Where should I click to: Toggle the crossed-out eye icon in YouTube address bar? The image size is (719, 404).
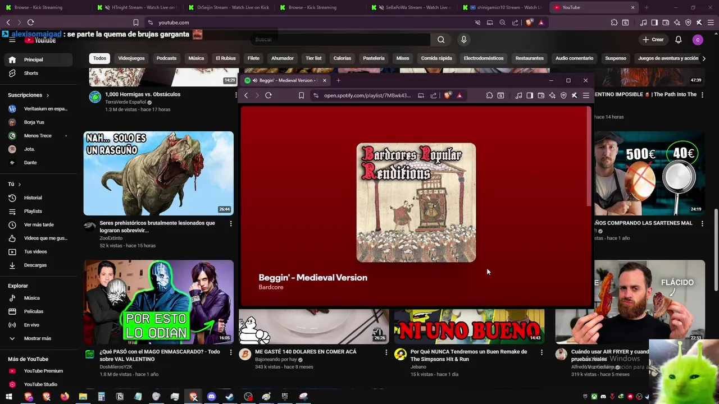tap(477, 22)
